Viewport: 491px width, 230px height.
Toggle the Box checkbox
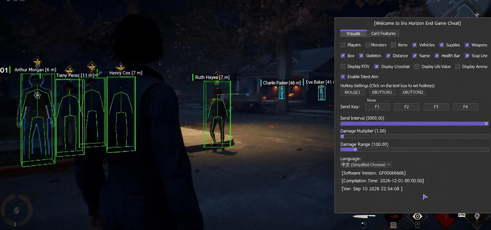pos(343,56)
